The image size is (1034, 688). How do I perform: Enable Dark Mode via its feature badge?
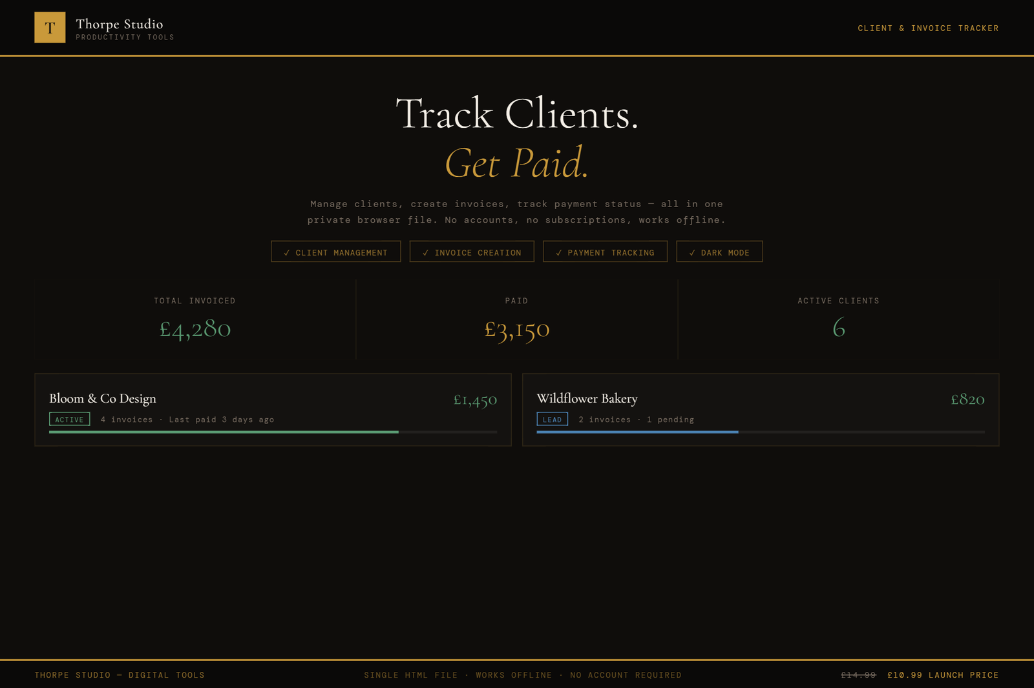[x=719, y=252]
